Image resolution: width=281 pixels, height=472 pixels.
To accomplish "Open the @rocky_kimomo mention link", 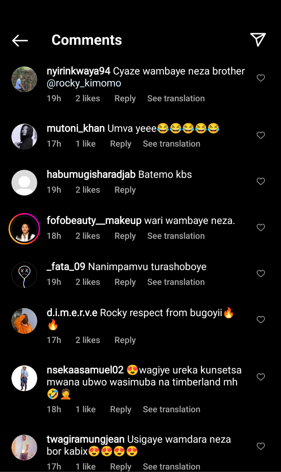I will tap(84, 83).
